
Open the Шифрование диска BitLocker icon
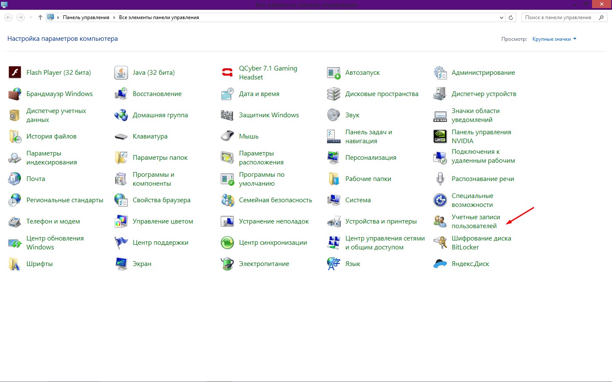440,243
